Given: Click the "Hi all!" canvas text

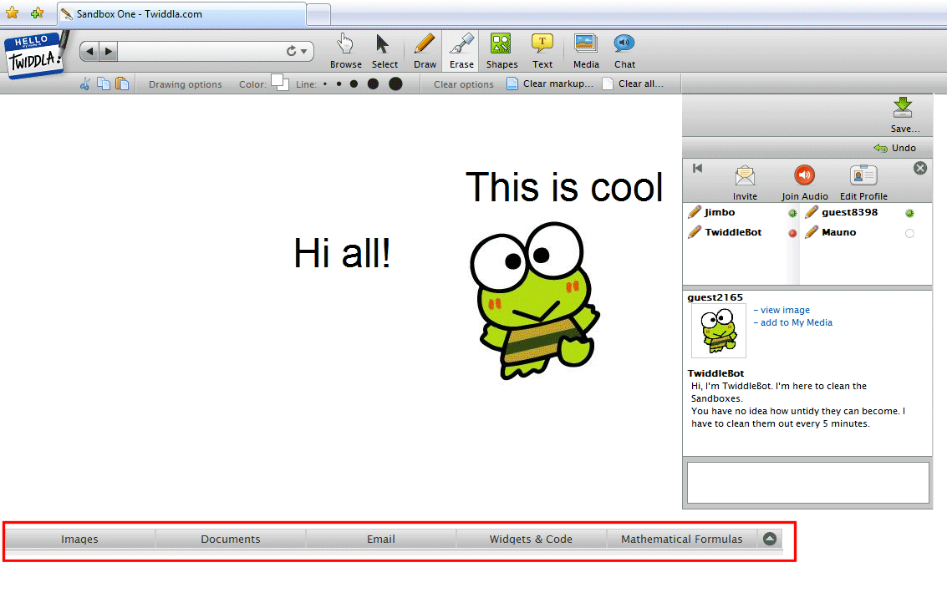Looking at the screenshot, I should [342, 252].
